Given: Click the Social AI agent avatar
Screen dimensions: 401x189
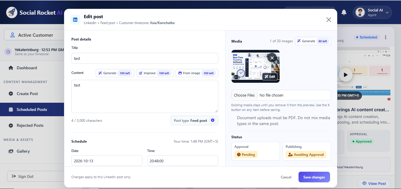Looking at the screenshot, I should (360, 12).
